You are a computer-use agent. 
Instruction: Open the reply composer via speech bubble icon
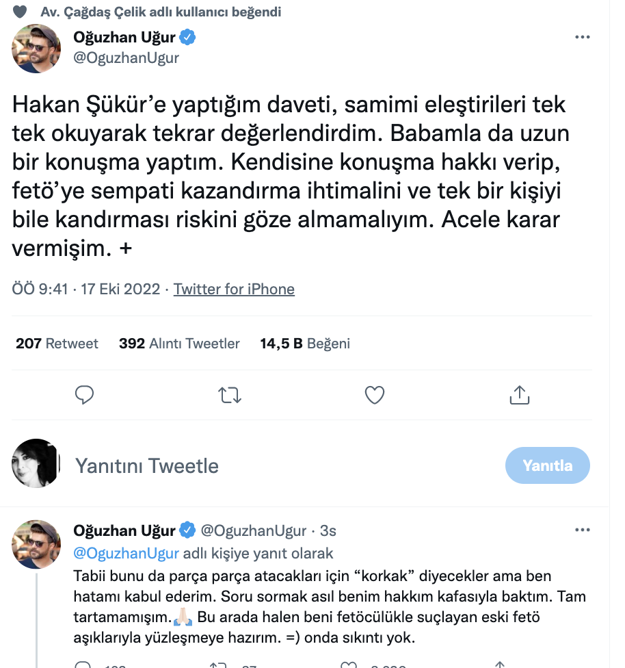pyautogui.click(x=84, y=394)
